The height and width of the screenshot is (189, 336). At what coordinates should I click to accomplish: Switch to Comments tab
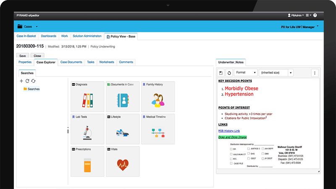(x=126, y=62)
